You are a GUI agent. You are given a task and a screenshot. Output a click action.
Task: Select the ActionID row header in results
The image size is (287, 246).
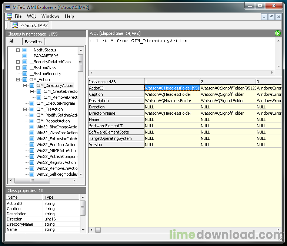pyautogui.click(x=116, y=88)
